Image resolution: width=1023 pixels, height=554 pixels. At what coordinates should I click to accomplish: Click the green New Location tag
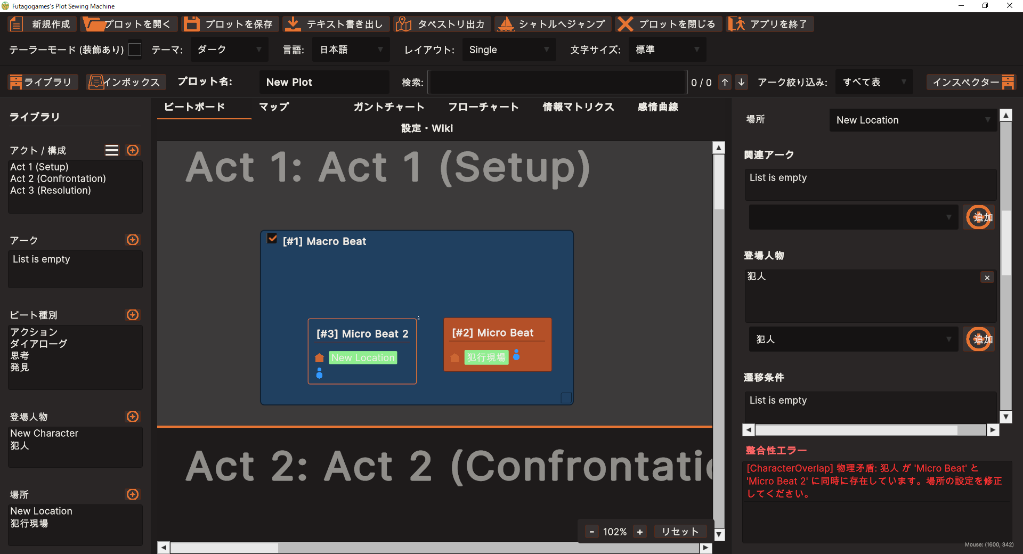tap(363, 358)
